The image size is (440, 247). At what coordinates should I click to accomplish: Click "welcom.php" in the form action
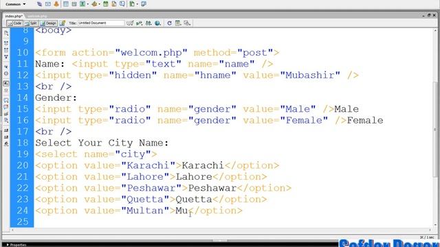151,53
